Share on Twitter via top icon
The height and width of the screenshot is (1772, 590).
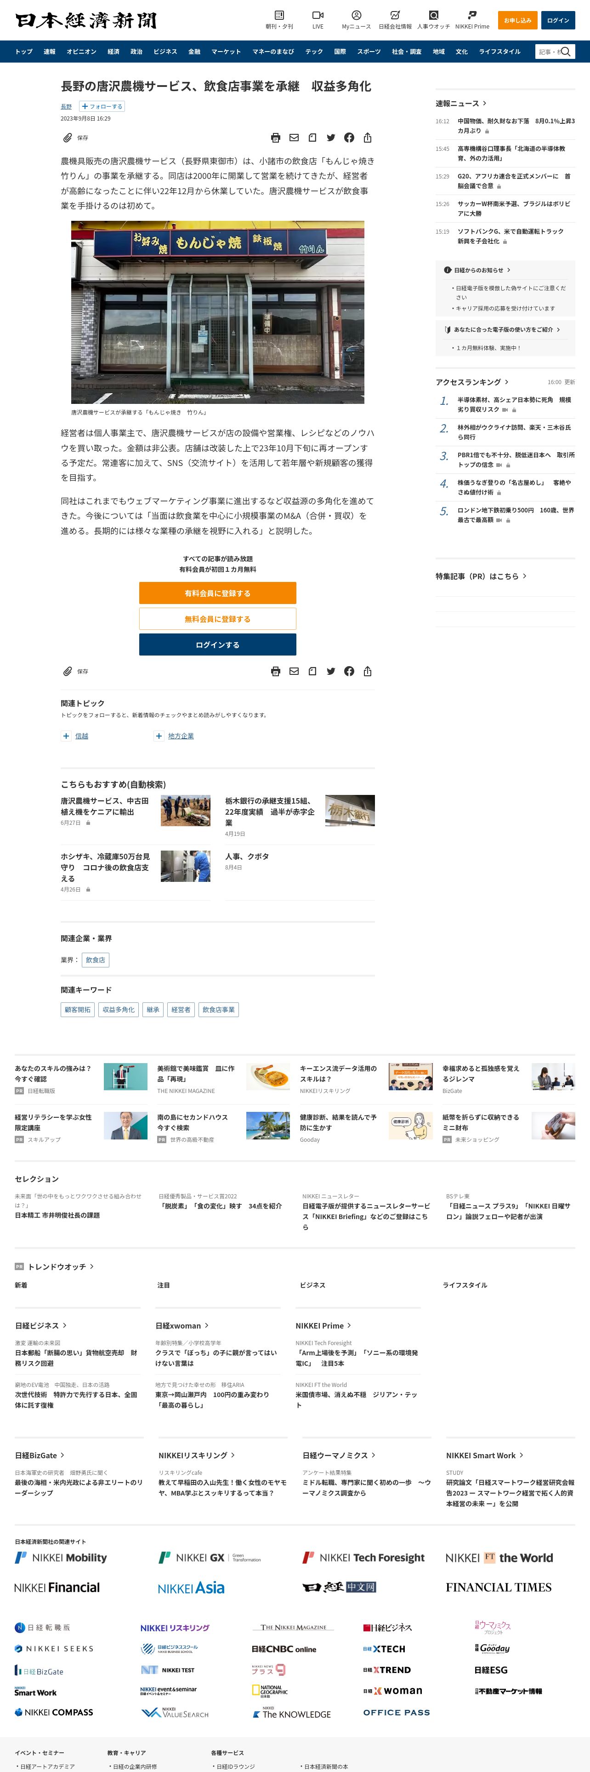(x=331, y=138)
